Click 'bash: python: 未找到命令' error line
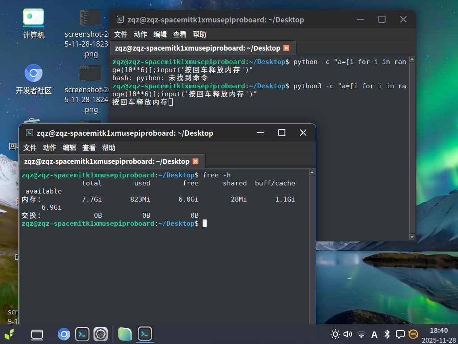458x344 pixels. pyautogui.click(x=160, y=78)
